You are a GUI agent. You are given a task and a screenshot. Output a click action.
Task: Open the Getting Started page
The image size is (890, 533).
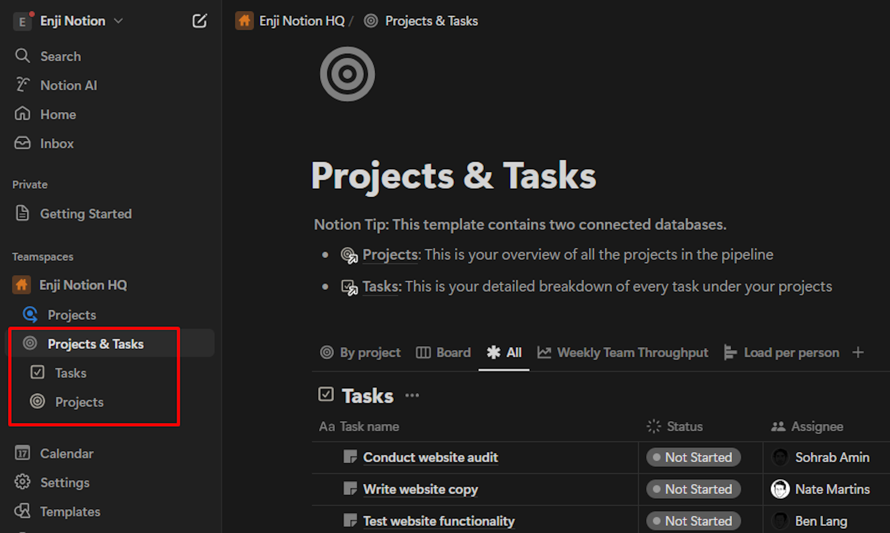coord(86,214)
